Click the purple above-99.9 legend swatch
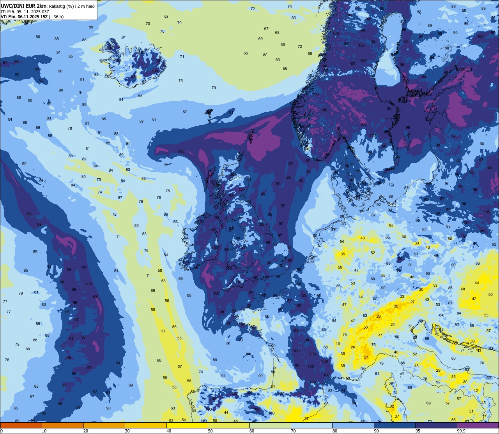Image resolution: width=499 pixels, height=434 pixels. click(478, 425)
